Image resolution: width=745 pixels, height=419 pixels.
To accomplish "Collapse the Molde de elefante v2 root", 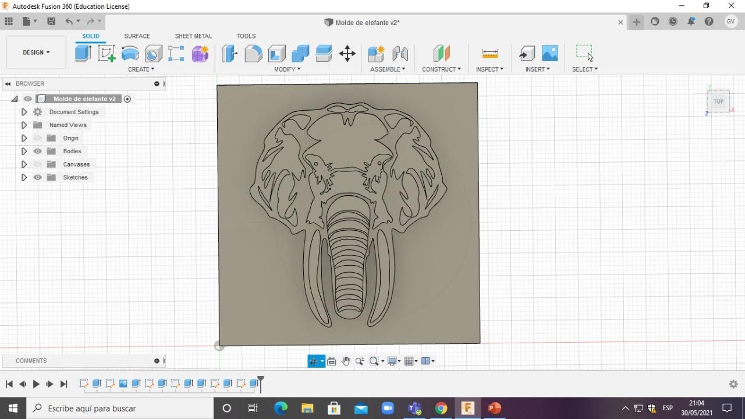I will coord(15,99).
